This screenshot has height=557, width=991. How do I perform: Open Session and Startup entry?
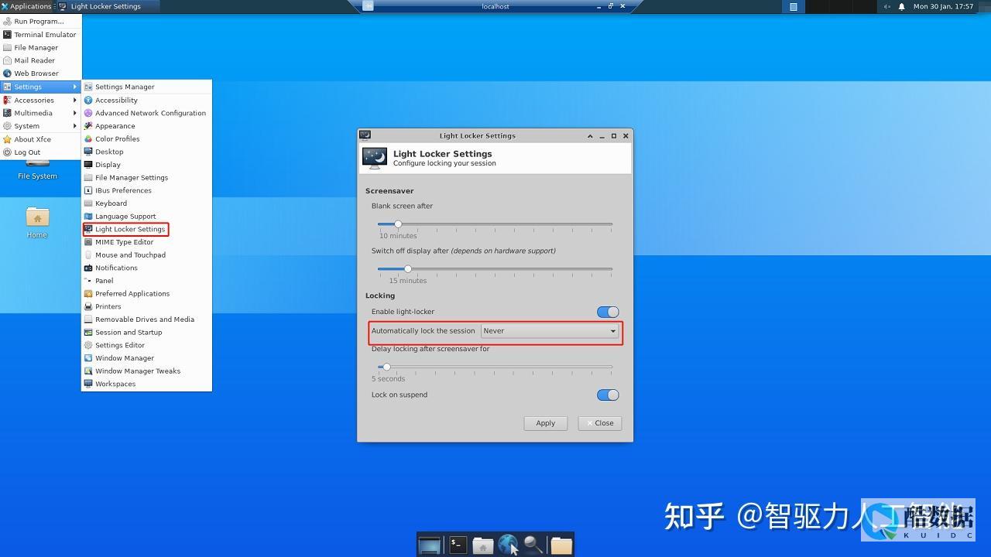coord(146,333)
